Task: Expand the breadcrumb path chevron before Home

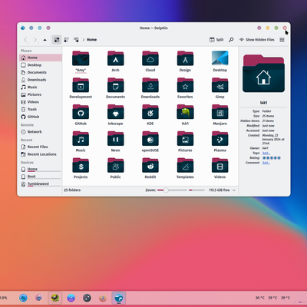Action: [x=84, y=40]
